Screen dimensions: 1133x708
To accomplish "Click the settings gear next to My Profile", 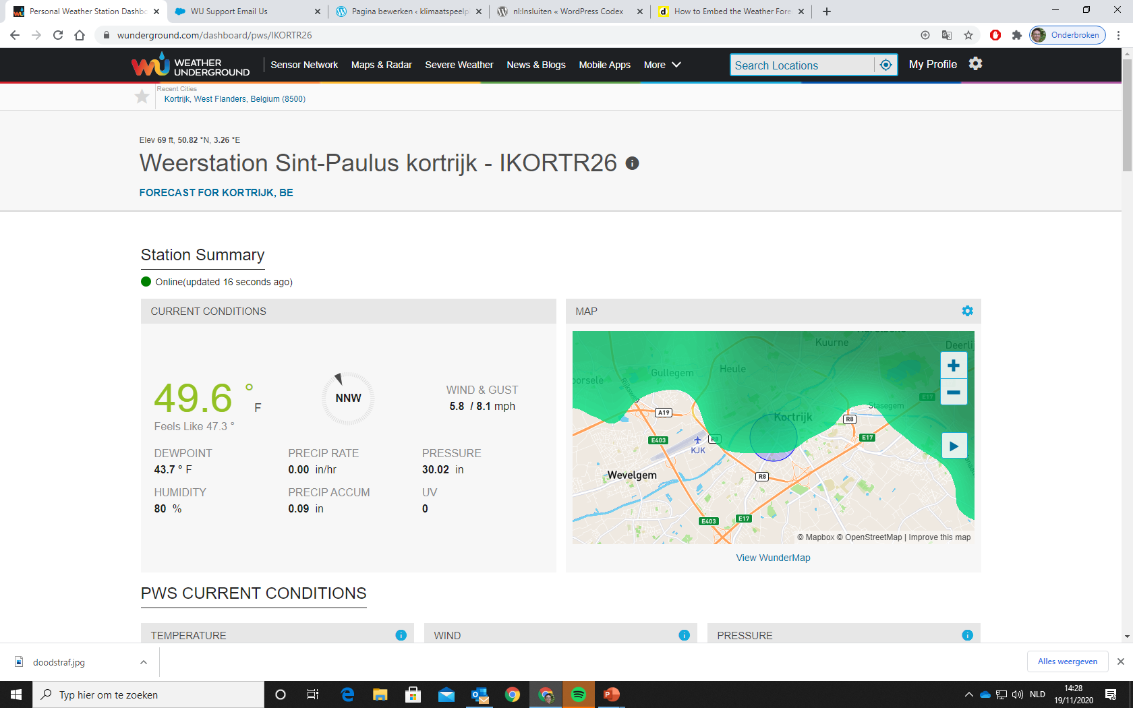I will pyautogui.click(x=975, y=64).
